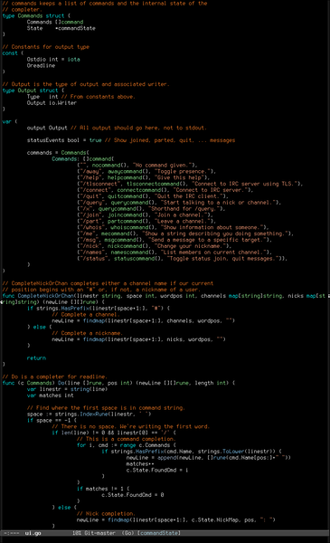Screen dimensions: 330x543
Task: Click the findmap line using nicks, wordpos
Action: point(138,339)
